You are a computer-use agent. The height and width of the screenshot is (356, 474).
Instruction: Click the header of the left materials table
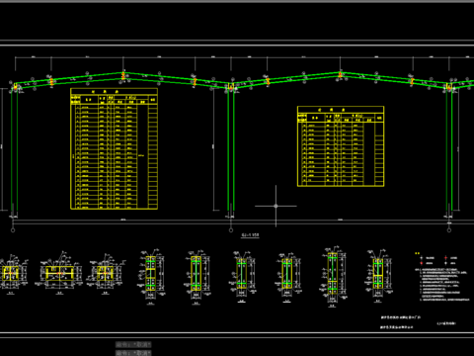pyautogui.click(x=114, y=92)
